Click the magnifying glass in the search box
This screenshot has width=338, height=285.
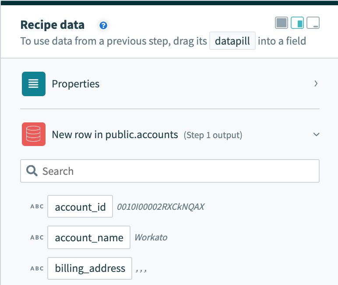32,171
